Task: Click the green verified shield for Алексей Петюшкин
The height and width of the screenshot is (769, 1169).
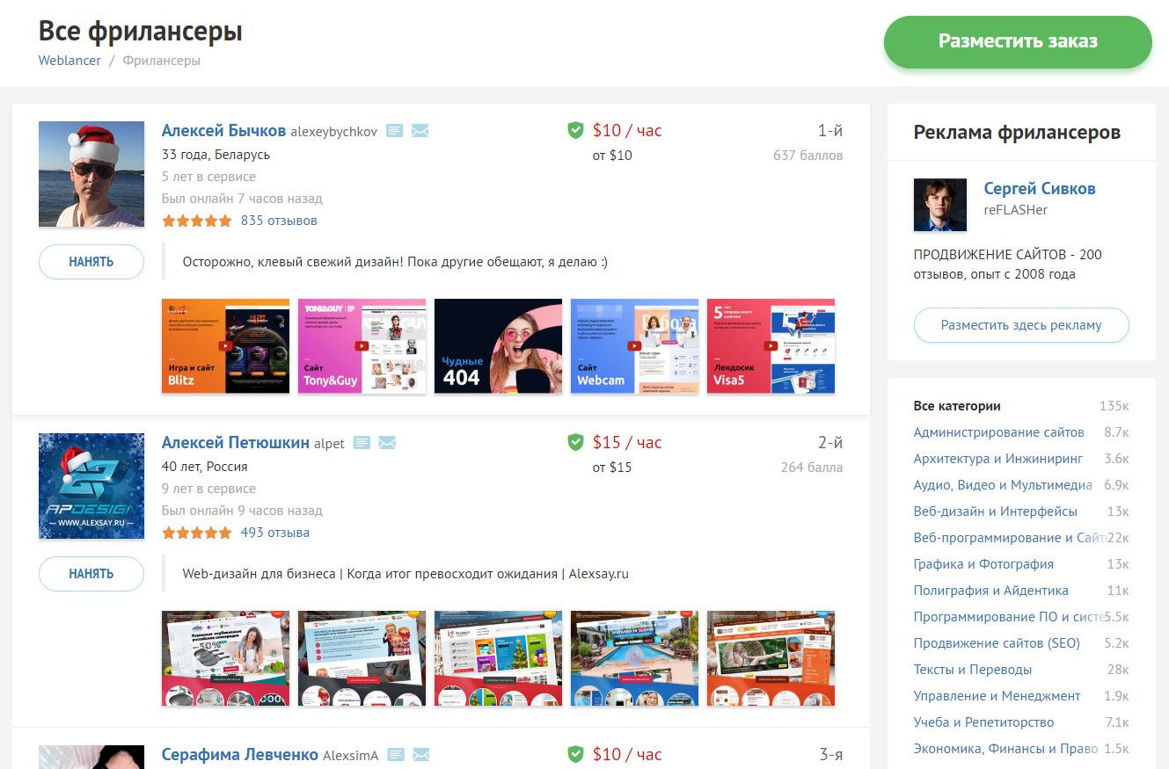Action: 575,442
